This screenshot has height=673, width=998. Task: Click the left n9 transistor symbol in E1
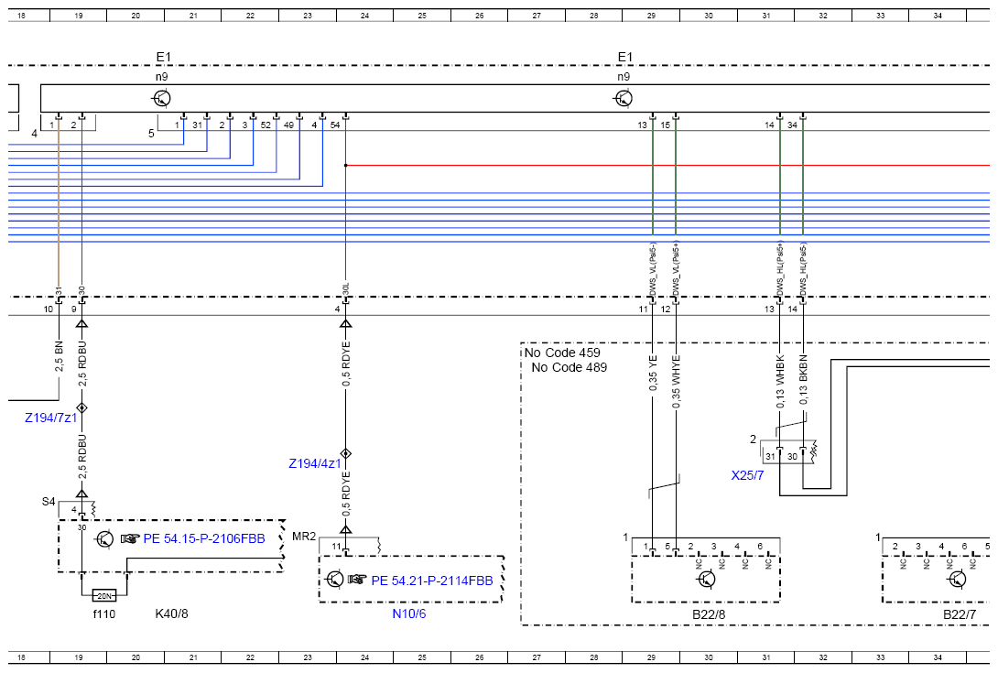point(162,99)
